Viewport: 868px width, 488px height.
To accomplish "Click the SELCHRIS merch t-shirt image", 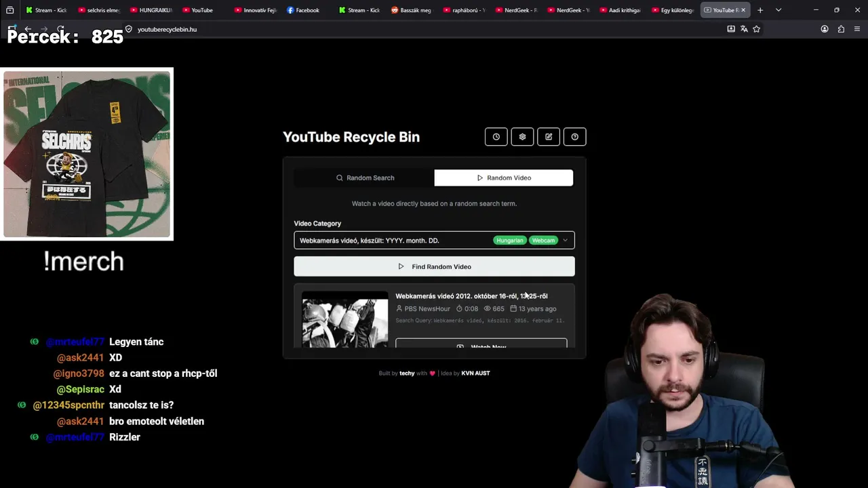I will pos(87,154).
